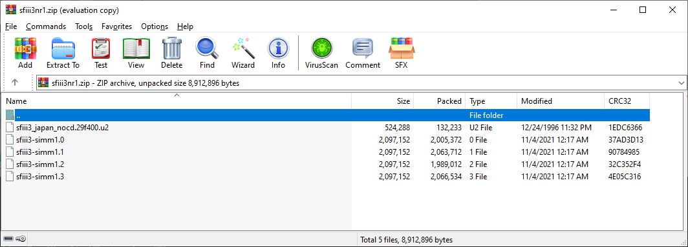
Task: Click the parent folder icon row
Action: pos(10,115)
